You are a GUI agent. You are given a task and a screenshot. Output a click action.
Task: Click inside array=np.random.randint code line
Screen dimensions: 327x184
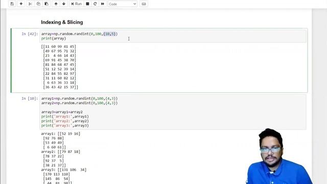click(80, 34)
